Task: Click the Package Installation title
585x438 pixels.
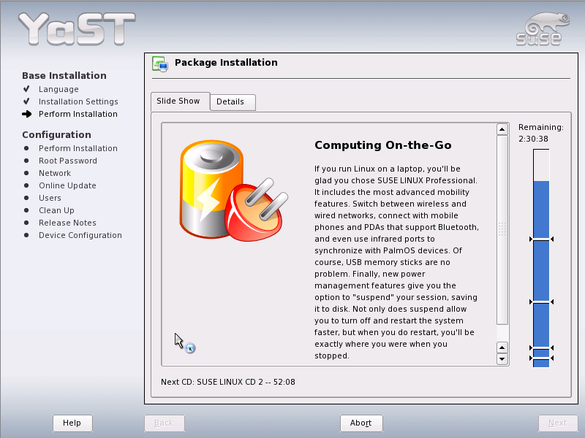Action: [x=226, y=63]
